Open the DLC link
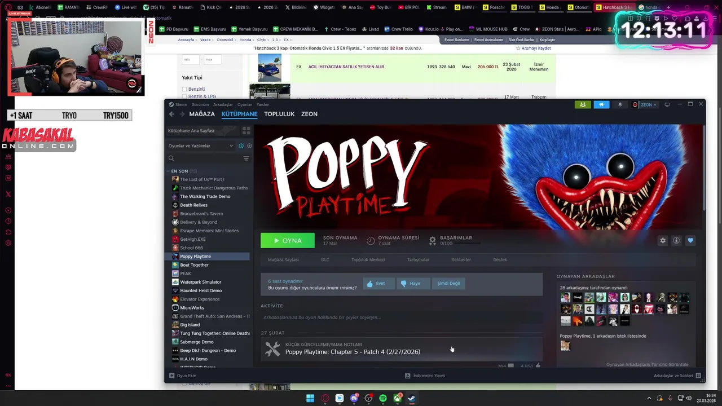The image size is (722, 406). click(x=325, y=260)
